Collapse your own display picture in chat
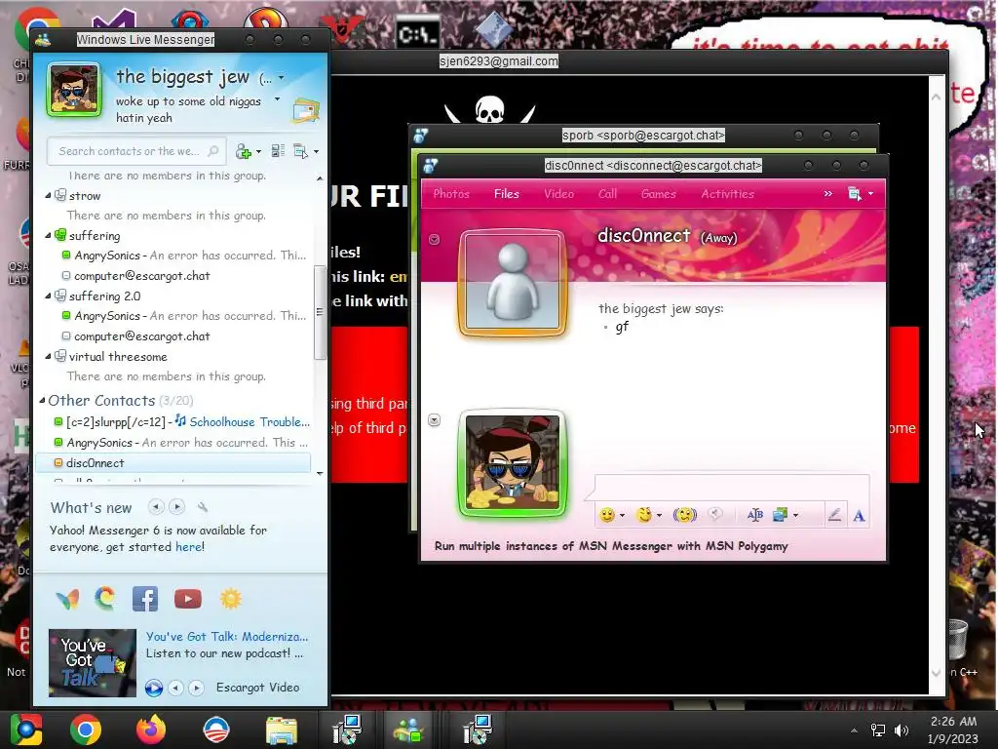Screen dimensions: 998x749 (x=434, y=420)
